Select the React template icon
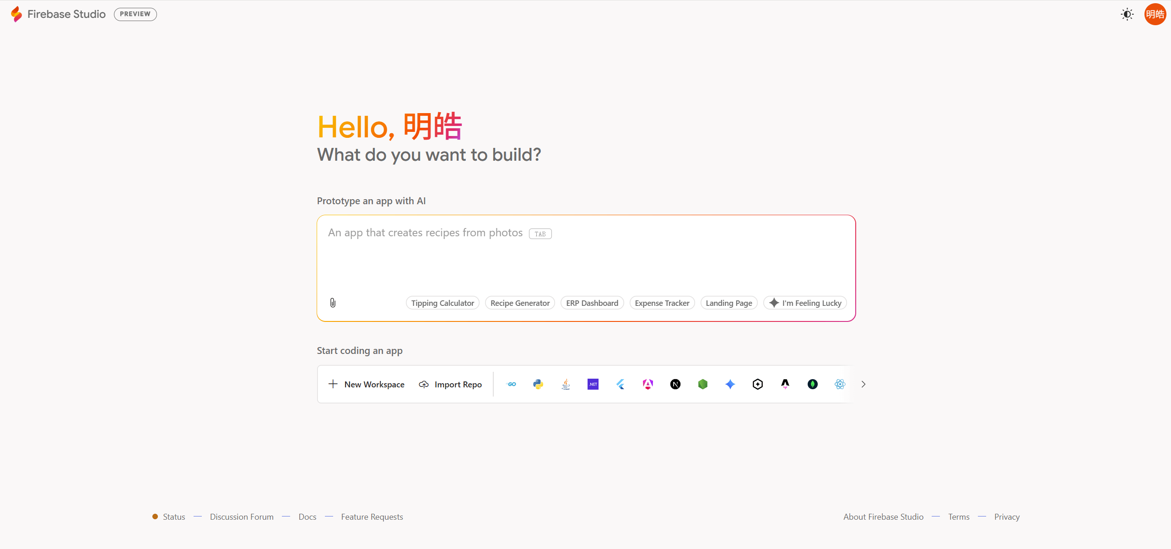The height and width of the screenshot is (549, 1171). pos(840,384)
